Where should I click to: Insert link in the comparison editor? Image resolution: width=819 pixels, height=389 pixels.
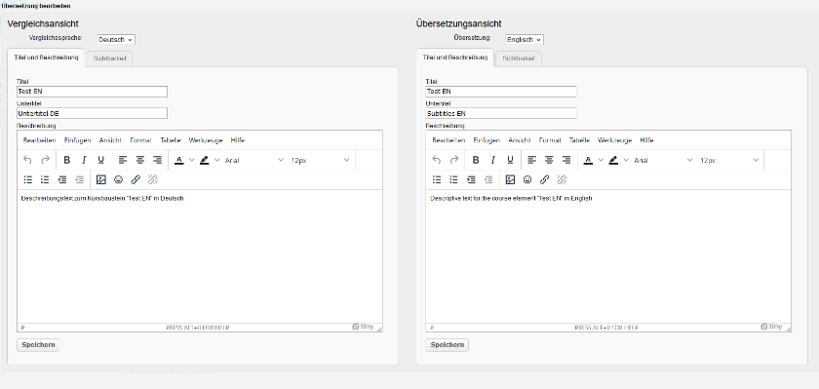tap(136, 179)
